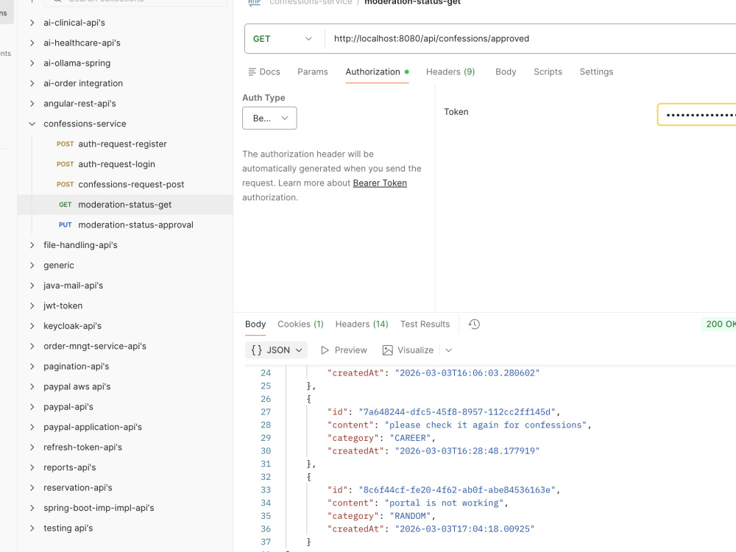The image size is (736, 552).
Task: Expand angular-rest-api's collection
Action: (x=32, y=103)
